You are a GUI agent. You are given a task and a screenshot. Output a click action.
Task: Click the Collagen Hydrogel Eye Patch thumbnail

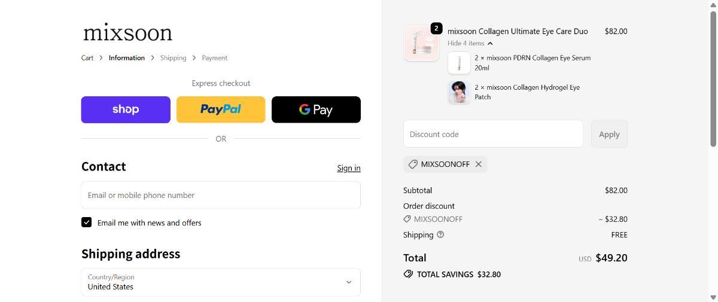(x=459, y=92)
